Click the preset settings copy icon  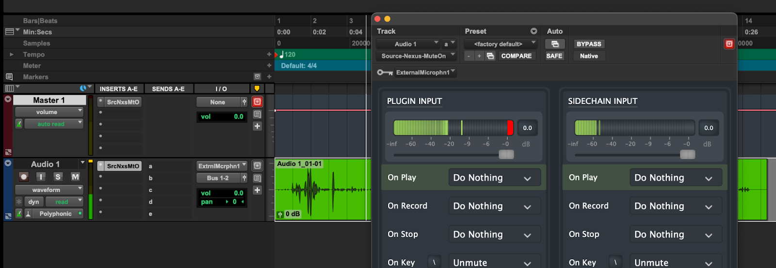pyautogui.click(x=490, y=56)
